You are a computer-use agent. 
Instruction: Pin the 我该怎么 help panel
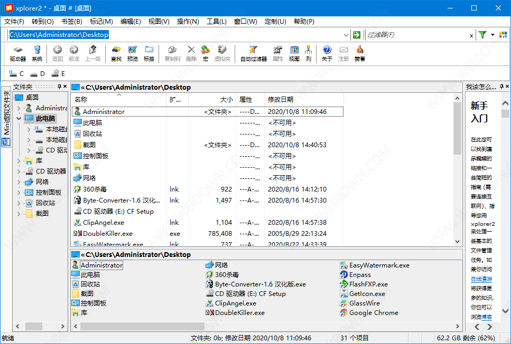502,87
